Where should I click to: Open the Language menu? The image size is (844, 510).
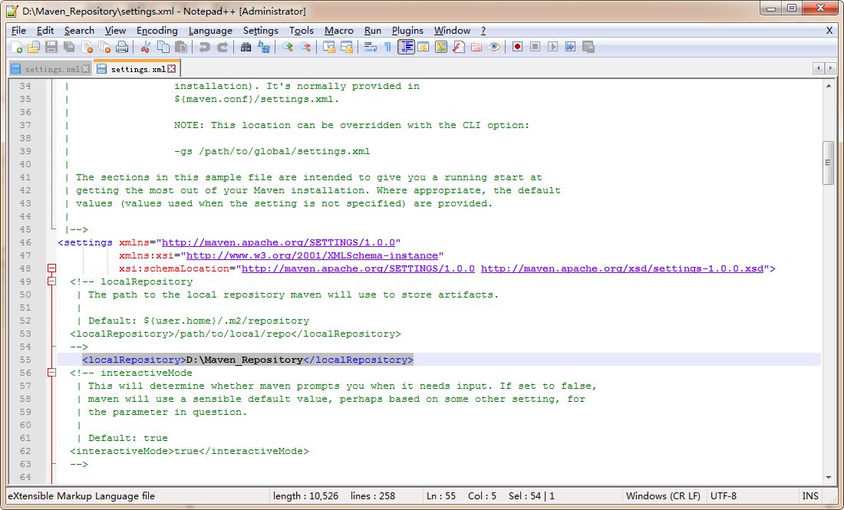click(x=210, y=31)
